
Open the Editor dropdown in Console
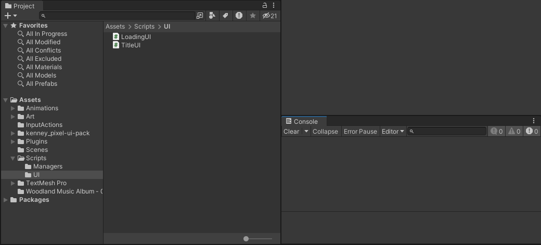click(393, 132)
